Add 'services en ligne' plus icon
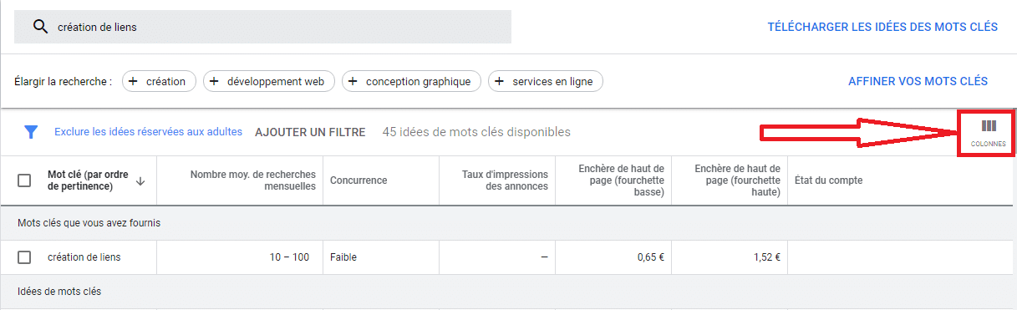1017x310 pixels. click(500, 81)
